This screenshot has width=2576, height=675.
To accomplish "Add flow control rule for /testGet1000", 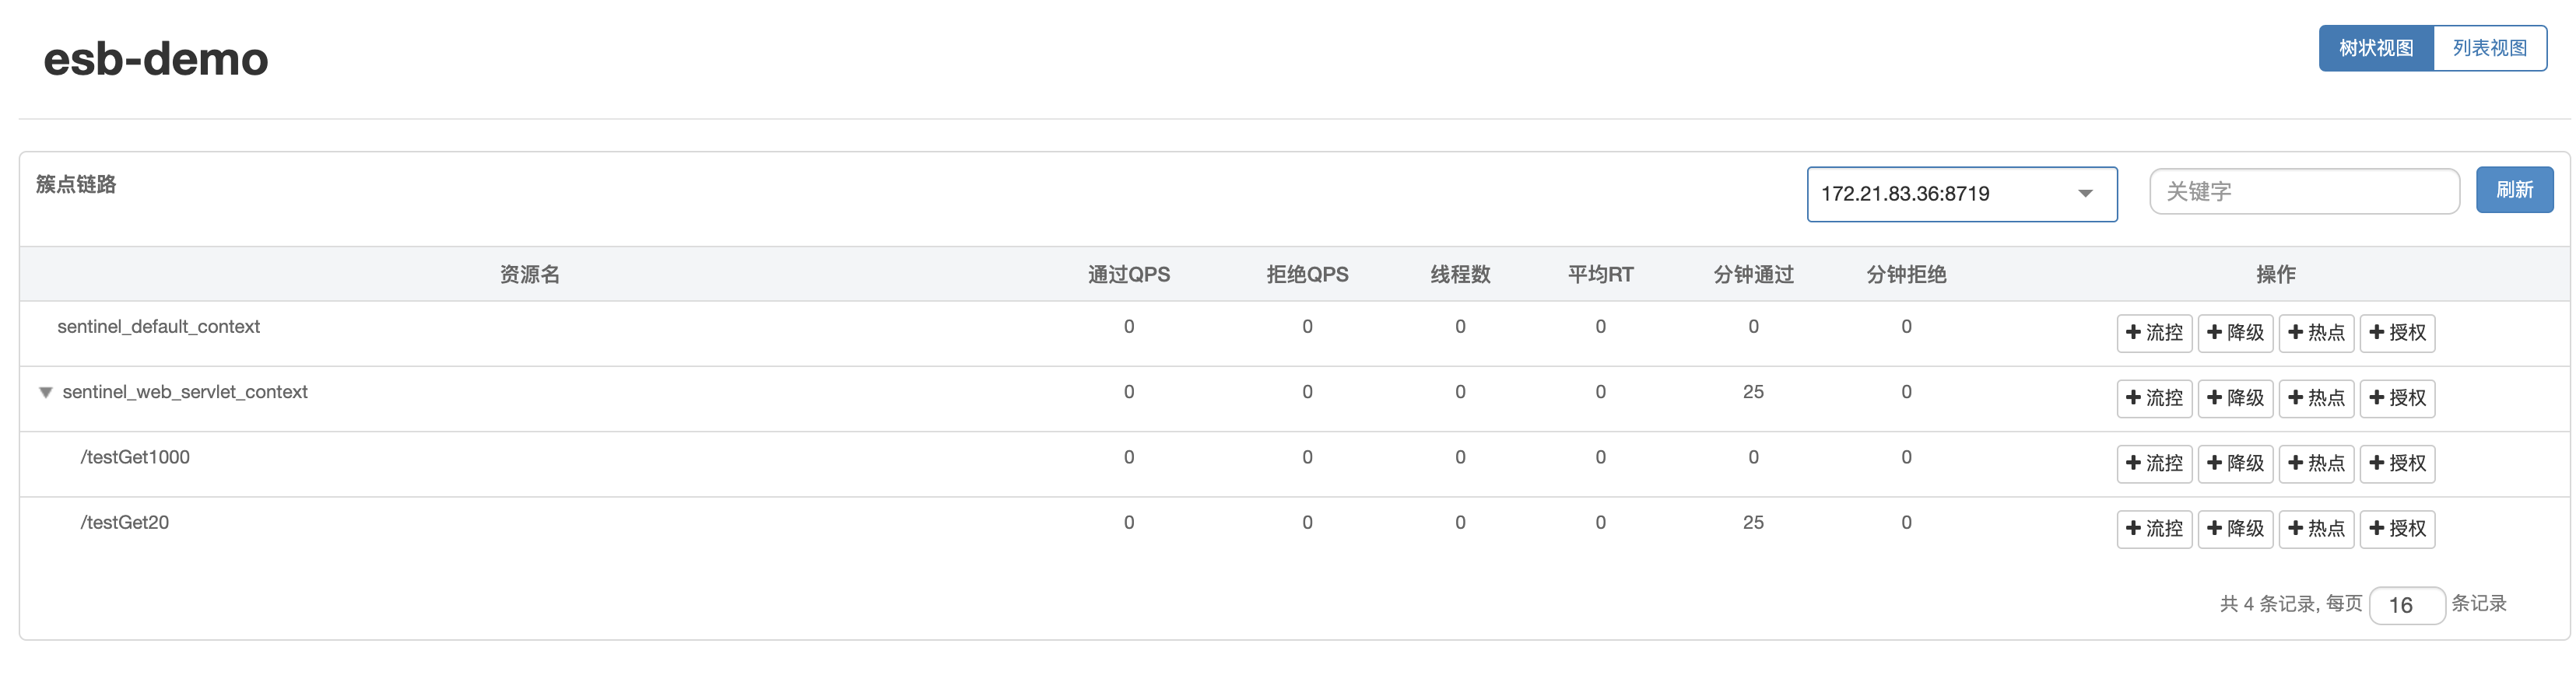I will tap(2154, 463).
